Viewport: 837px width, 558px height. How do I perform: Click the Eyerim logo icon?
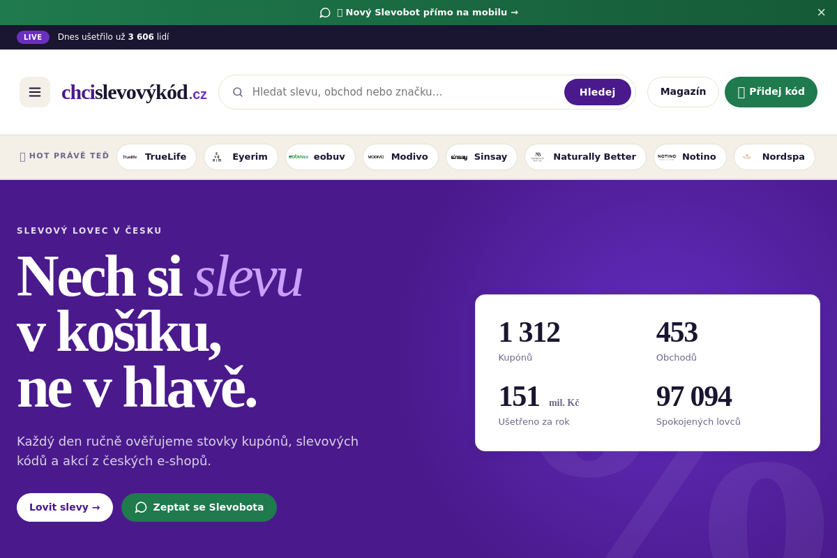click(x=217, y=157)
